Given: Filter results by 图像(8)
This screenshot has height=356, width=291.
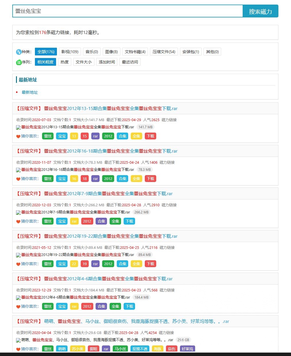Looking at the screenshot, I should (112, 52).
